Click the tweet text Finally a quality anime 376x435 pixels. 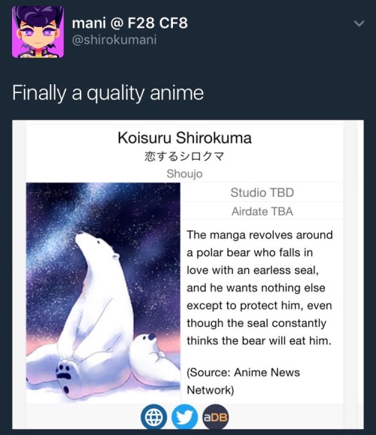108,93
